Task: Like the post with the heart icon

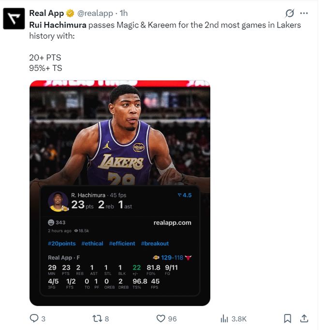Action: coord(161,318)
